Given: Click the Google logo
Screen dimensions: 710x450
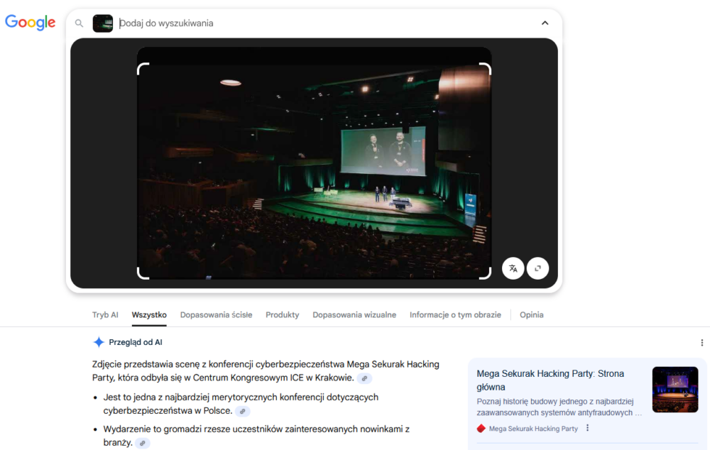Looking at the screenshot, I should (x=31, y=23).
